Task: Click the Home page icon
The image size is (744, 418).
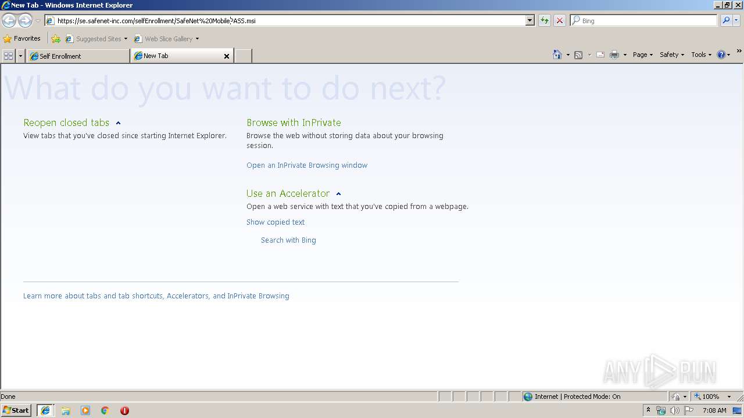Action: [x=557, y=55]
